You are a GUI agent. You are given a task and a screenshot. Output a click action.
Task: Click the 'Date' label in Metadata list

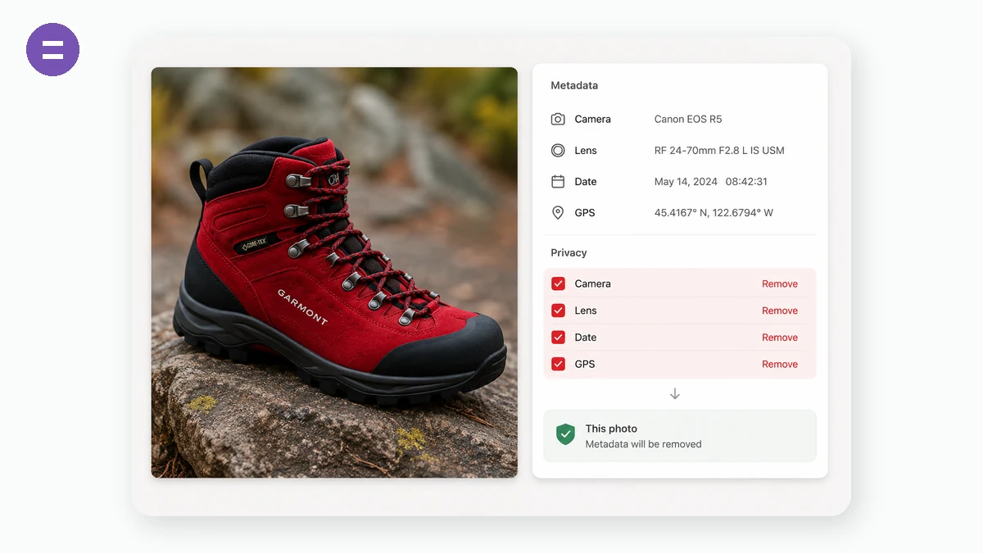(x=586, y=181)
